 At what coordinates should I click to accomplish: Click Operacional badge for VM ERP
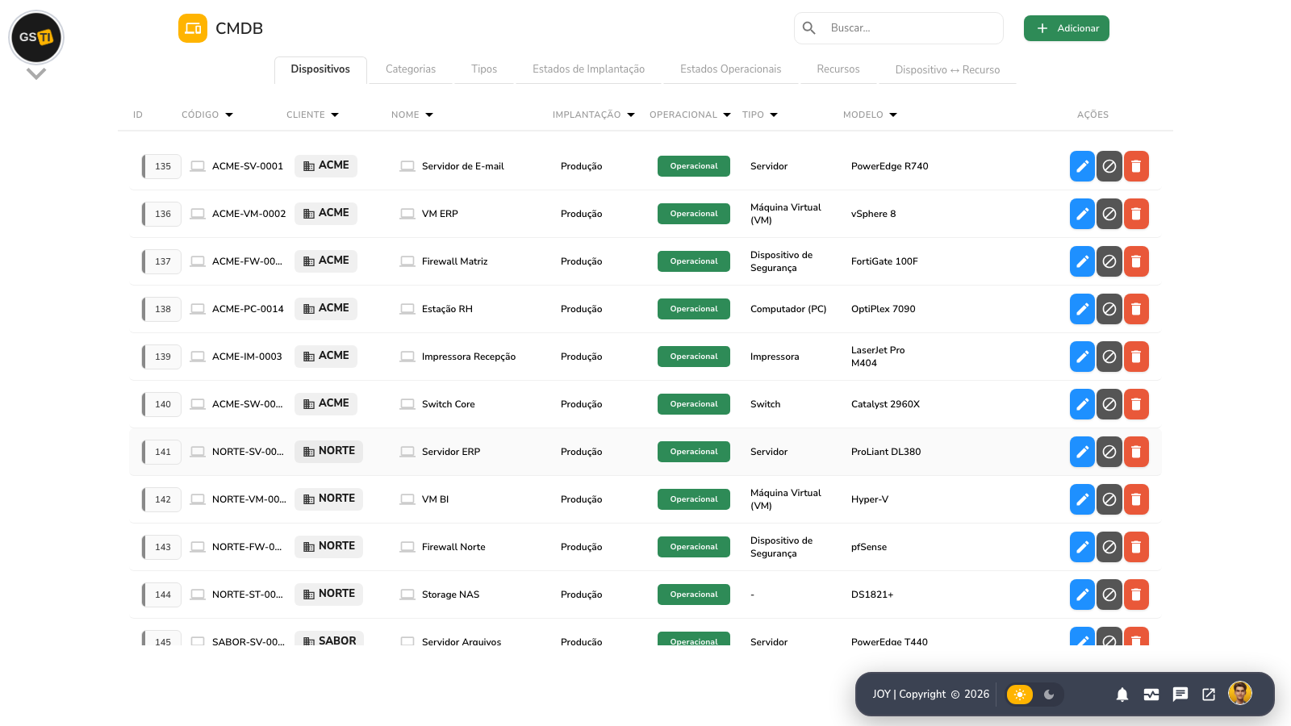pos(694,214)
